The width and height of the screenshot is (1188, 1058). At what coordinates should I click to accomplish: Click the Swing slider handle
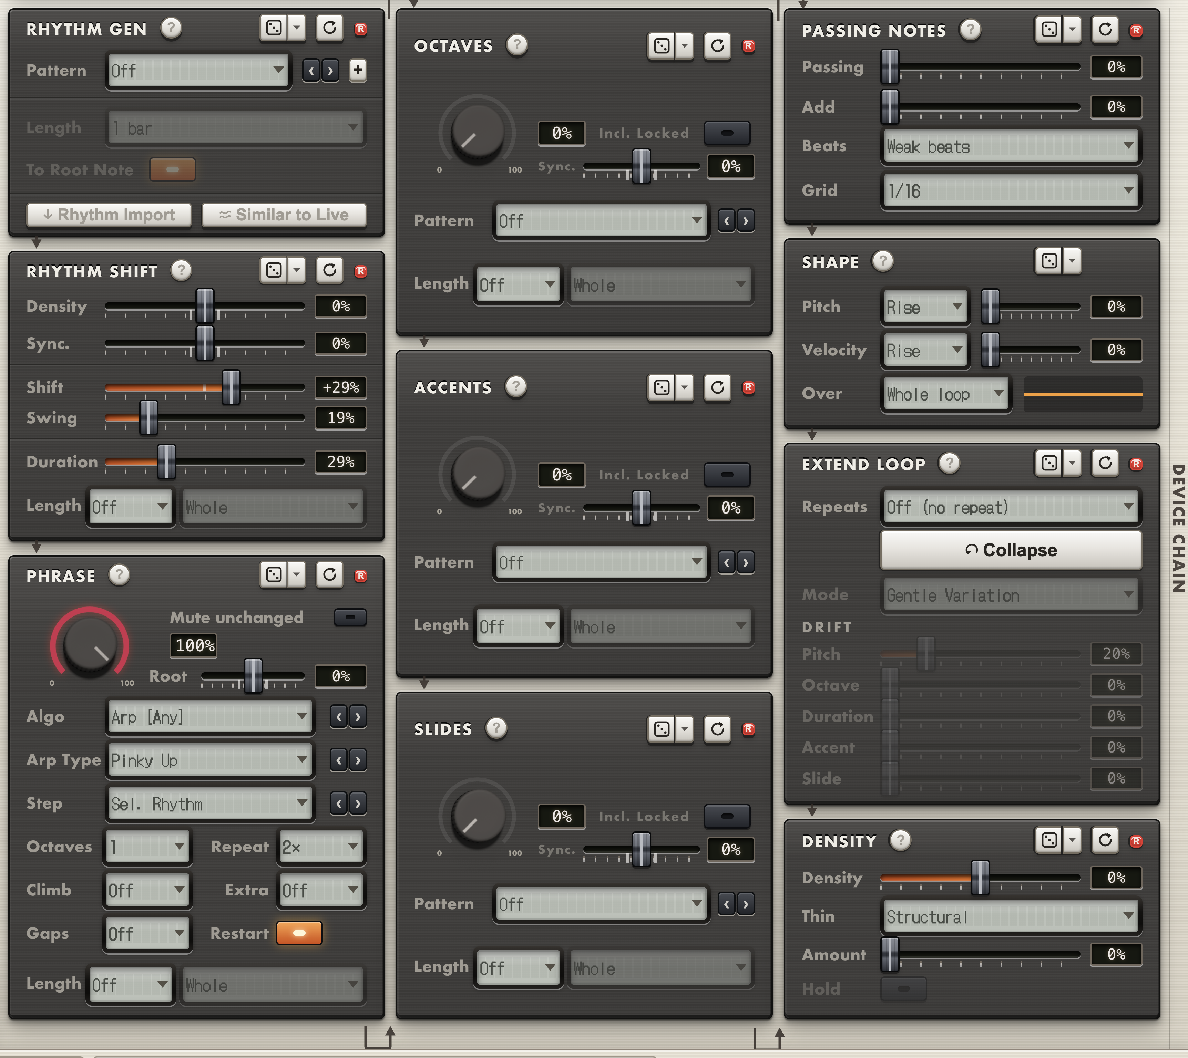[x=149, y=417]
